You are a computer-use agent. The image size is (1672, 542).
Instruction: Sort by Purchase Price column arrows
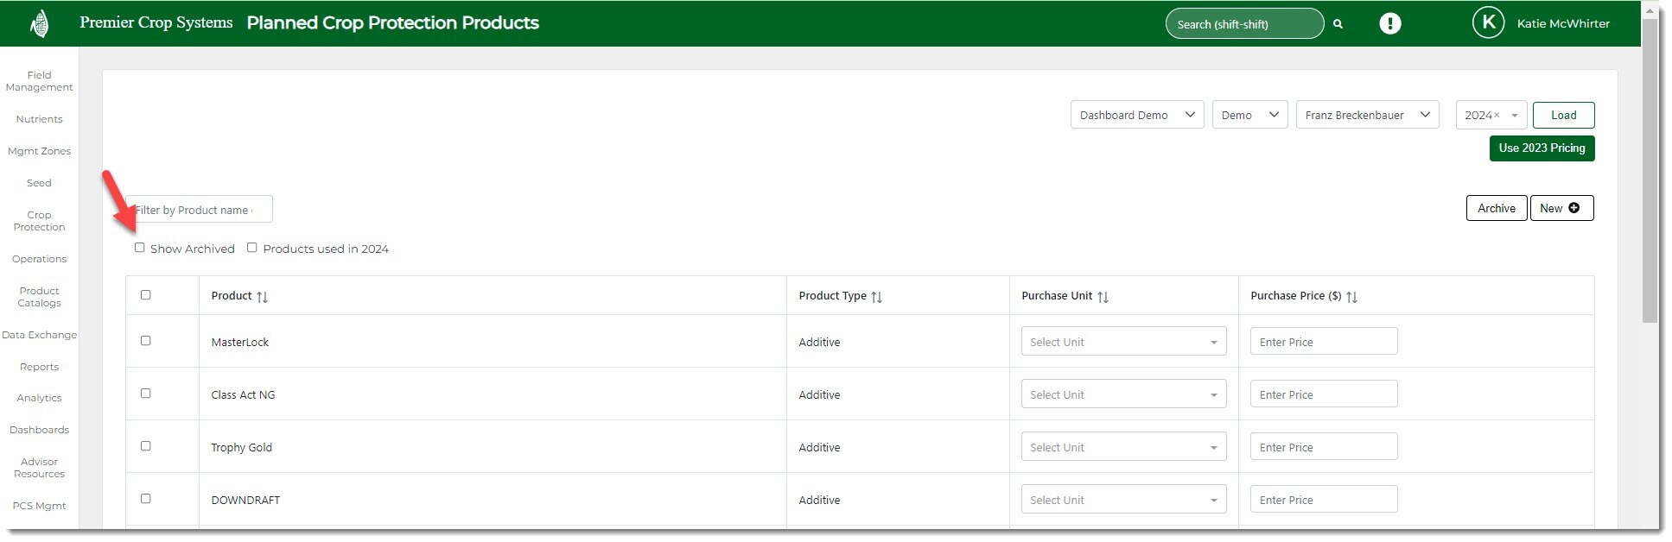pos(1351,297)
